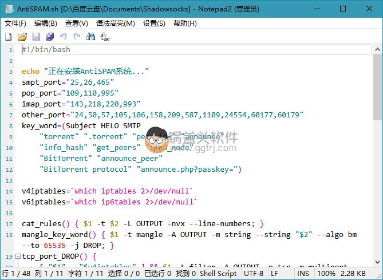Click the pop_port variable name

(40, 93)
